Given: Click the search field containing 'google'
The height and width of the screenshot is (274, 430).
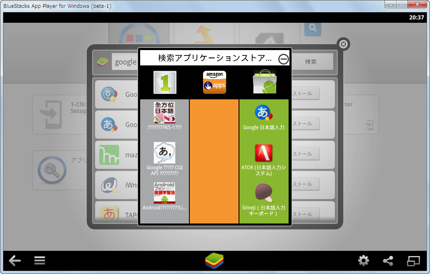Looking at the screenshot, I should click(125, 62).
